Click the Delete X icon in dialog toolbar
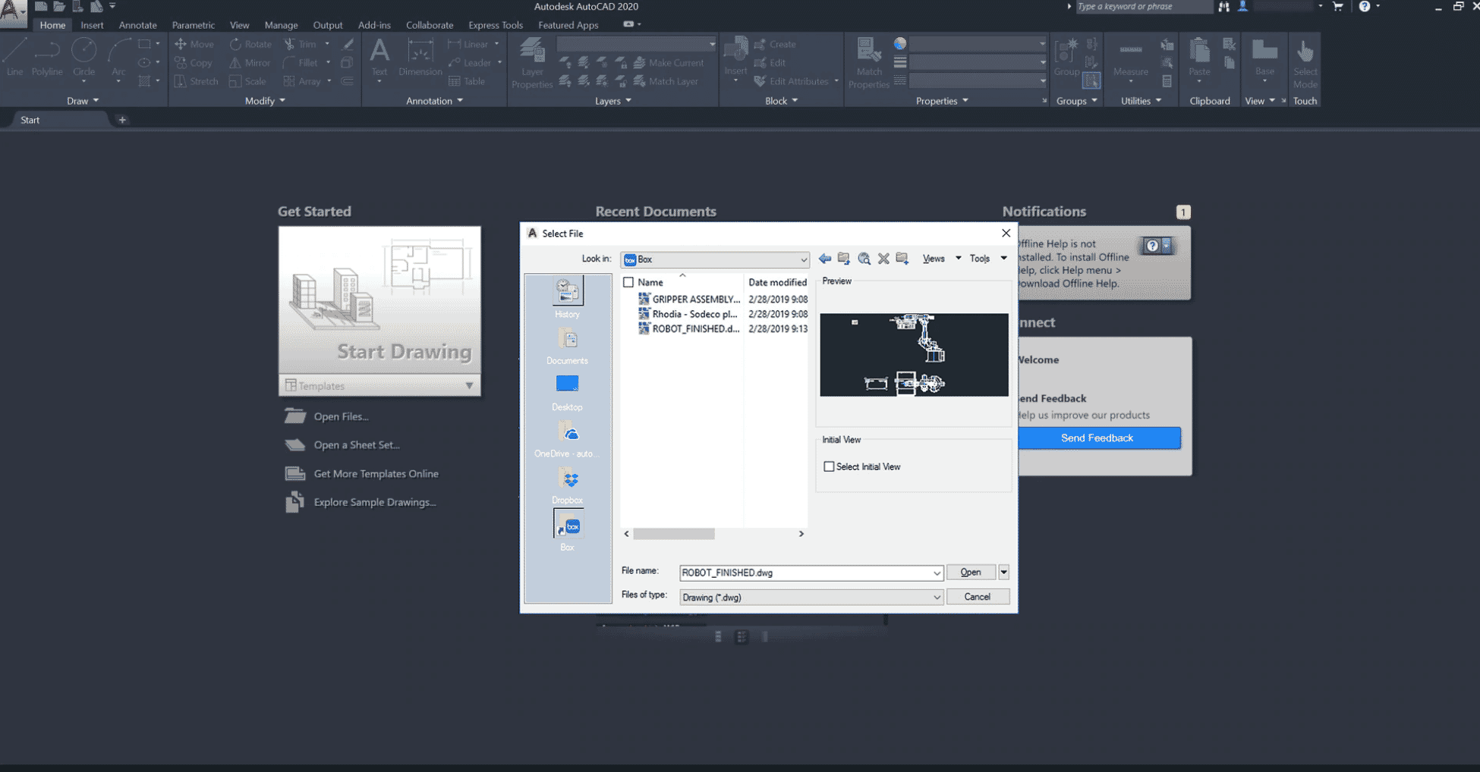The height and width of the screenshot is (772, 1480). click(x=883, y=259)
